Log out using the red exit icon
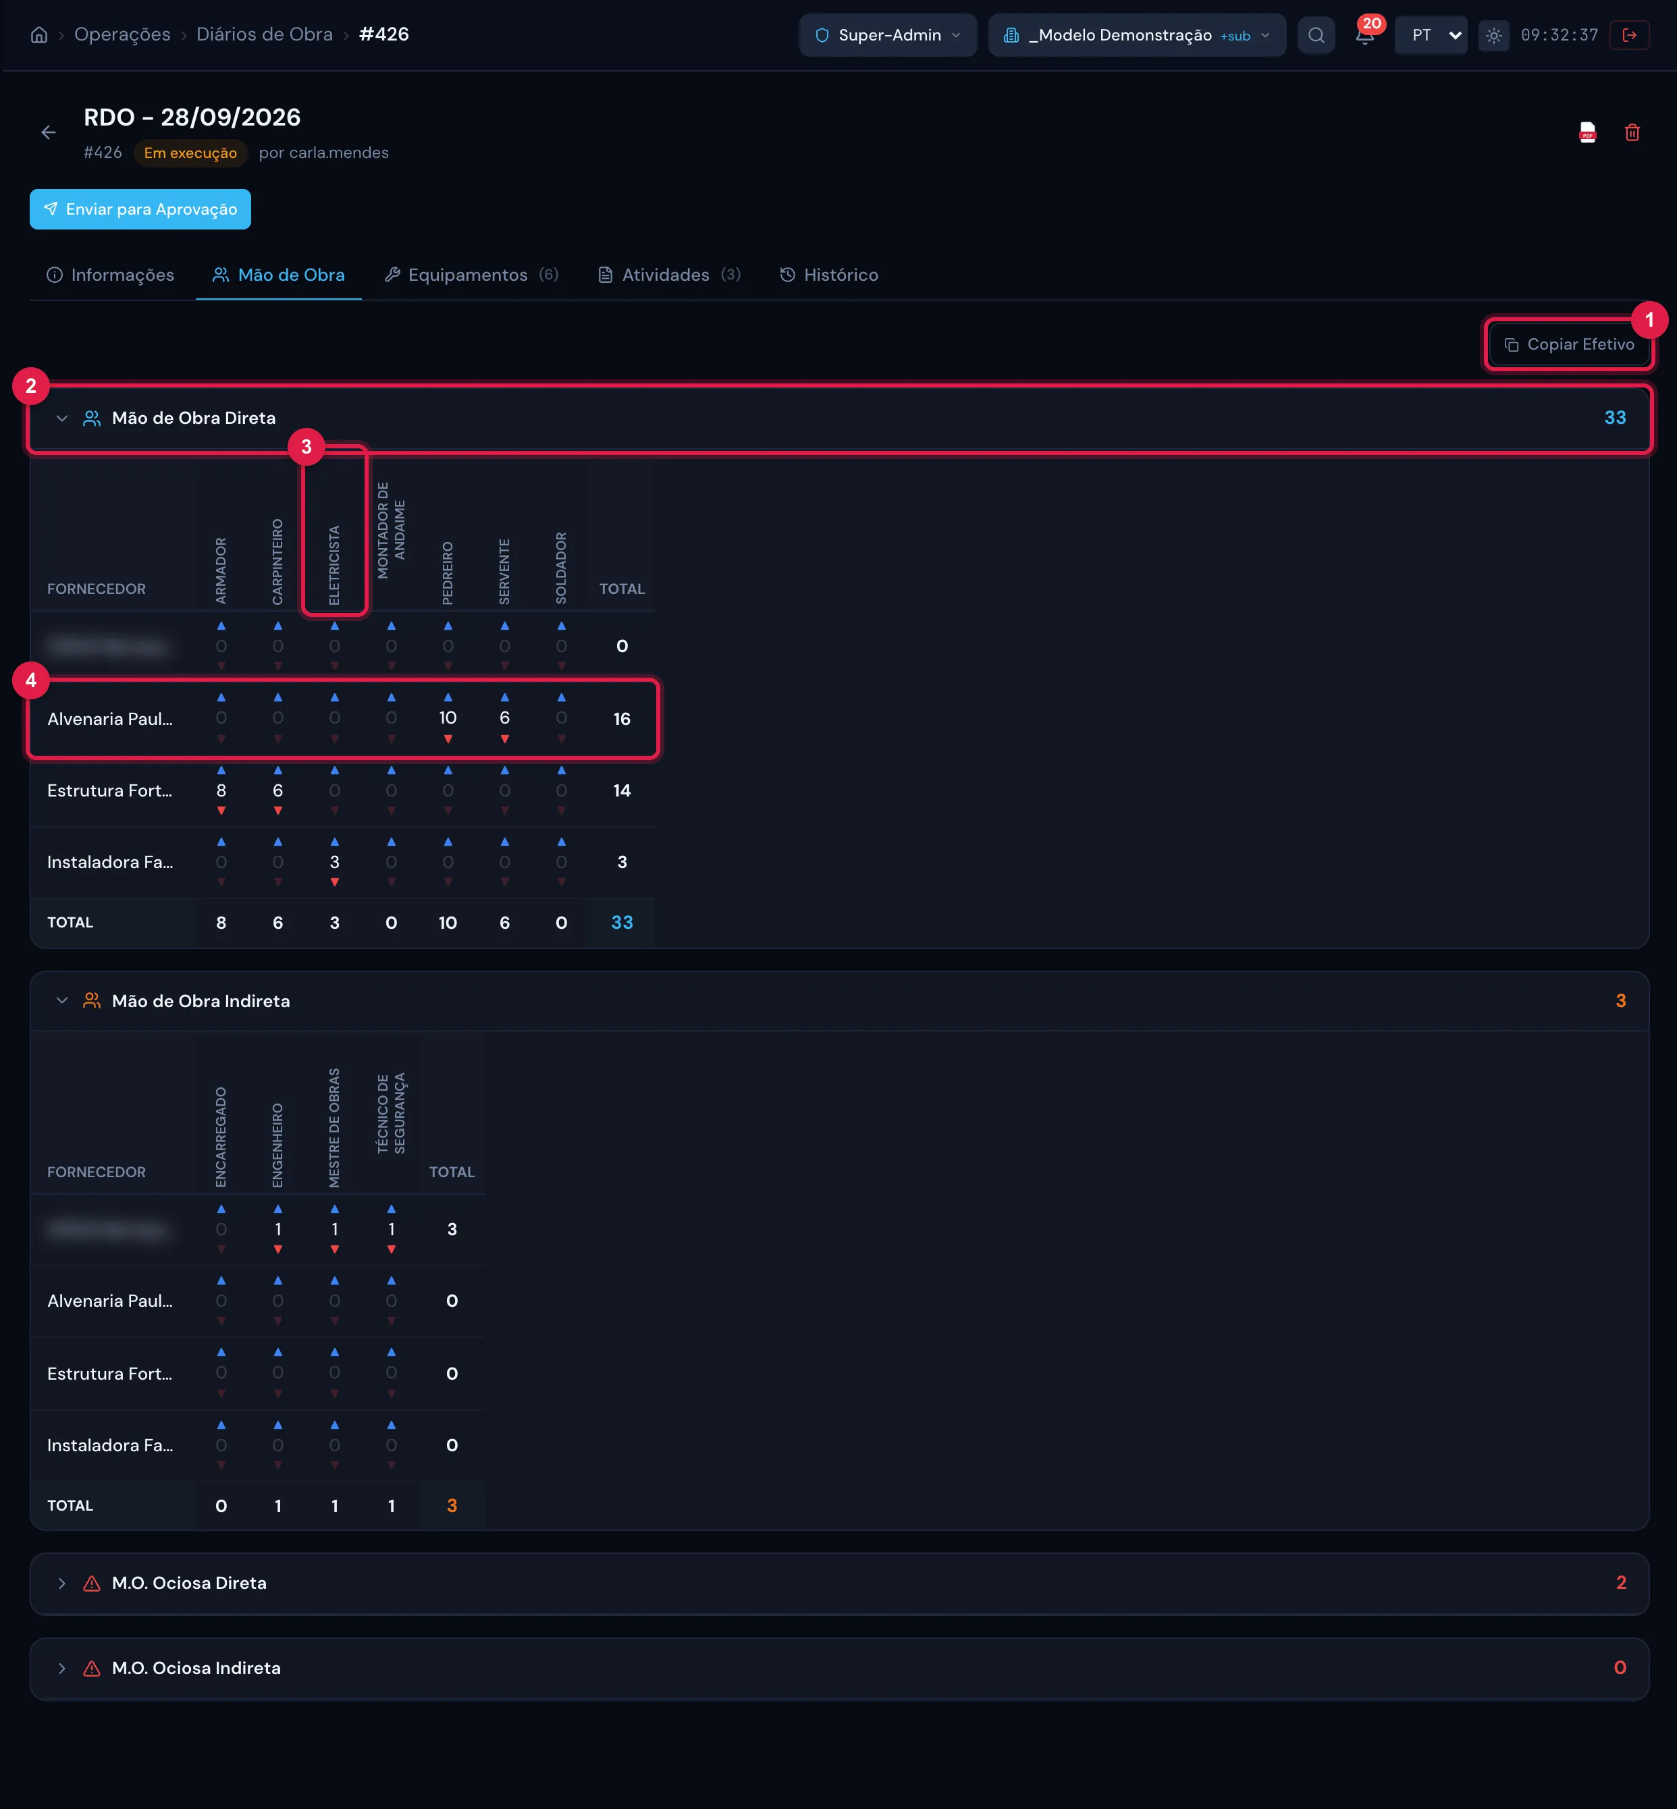The height and width of the screenshot is (1809, 1677). pyautogui.click(x=1629, y=35)
